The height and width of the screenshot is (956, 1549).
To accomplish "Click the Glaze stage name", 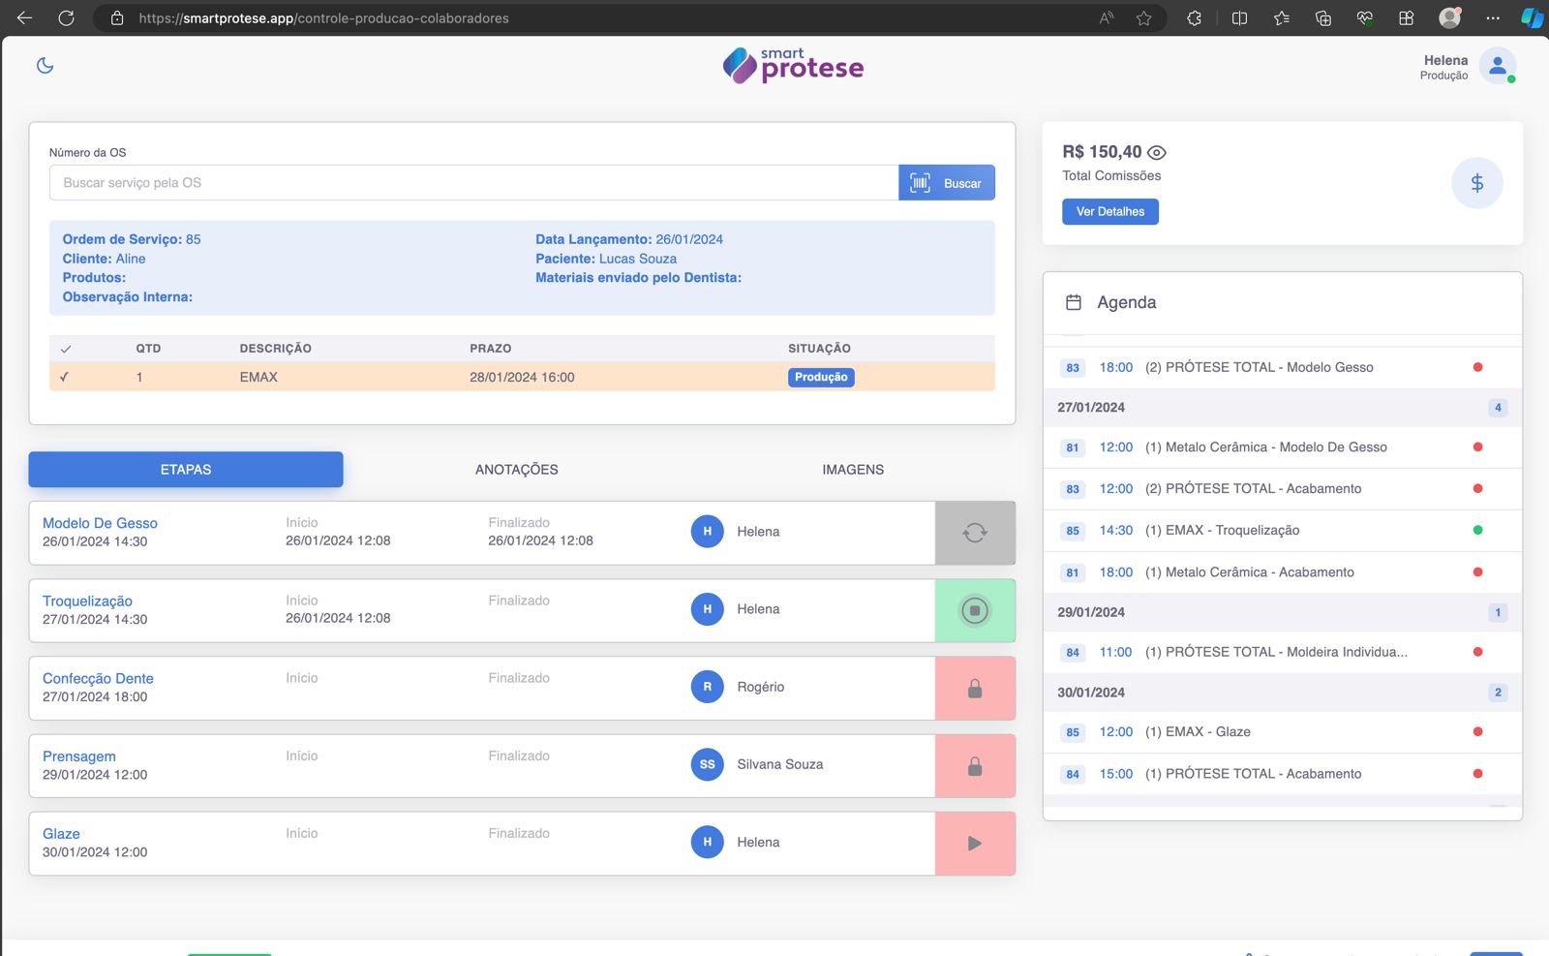I will (x=61, y=834).
